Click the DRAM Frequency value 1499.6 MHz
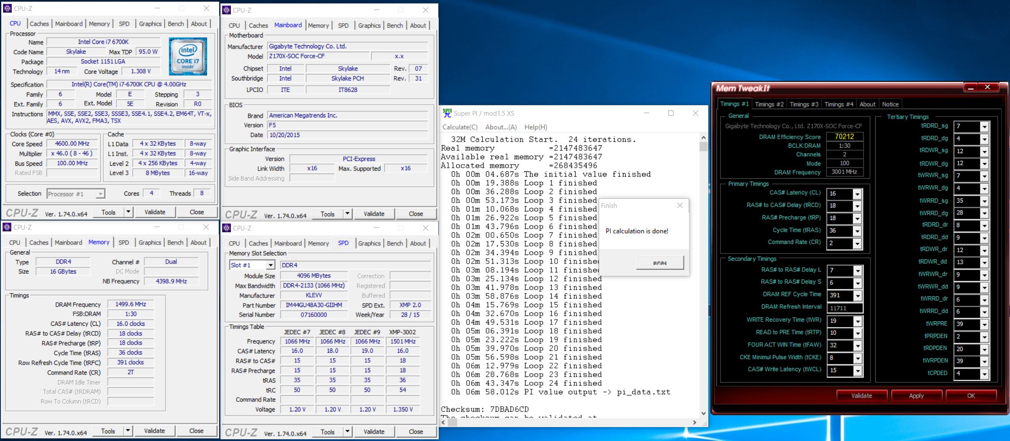The height and width of the screenshot is (441, 1010). tap(131, 304)
